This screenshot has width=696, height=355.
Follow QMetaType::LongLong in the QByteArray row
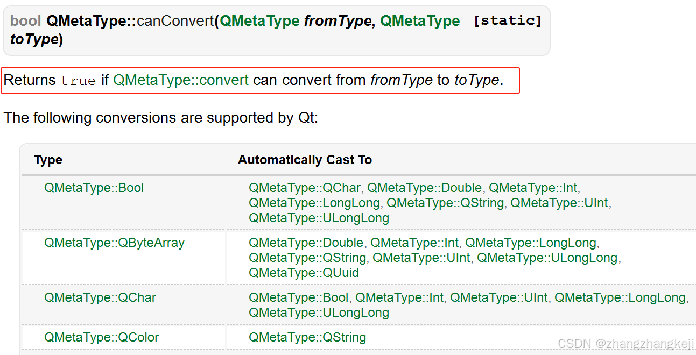[531, 243]
